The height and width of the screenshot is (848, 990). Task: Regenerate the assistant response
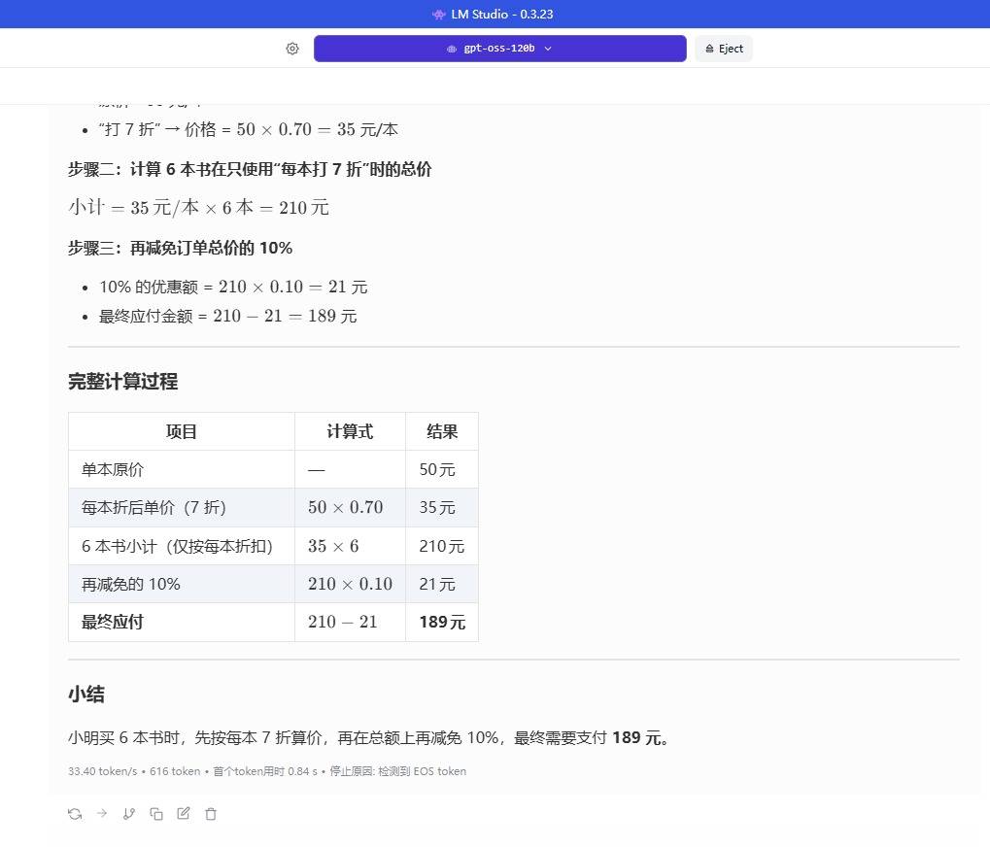click(x=75, y=814)
